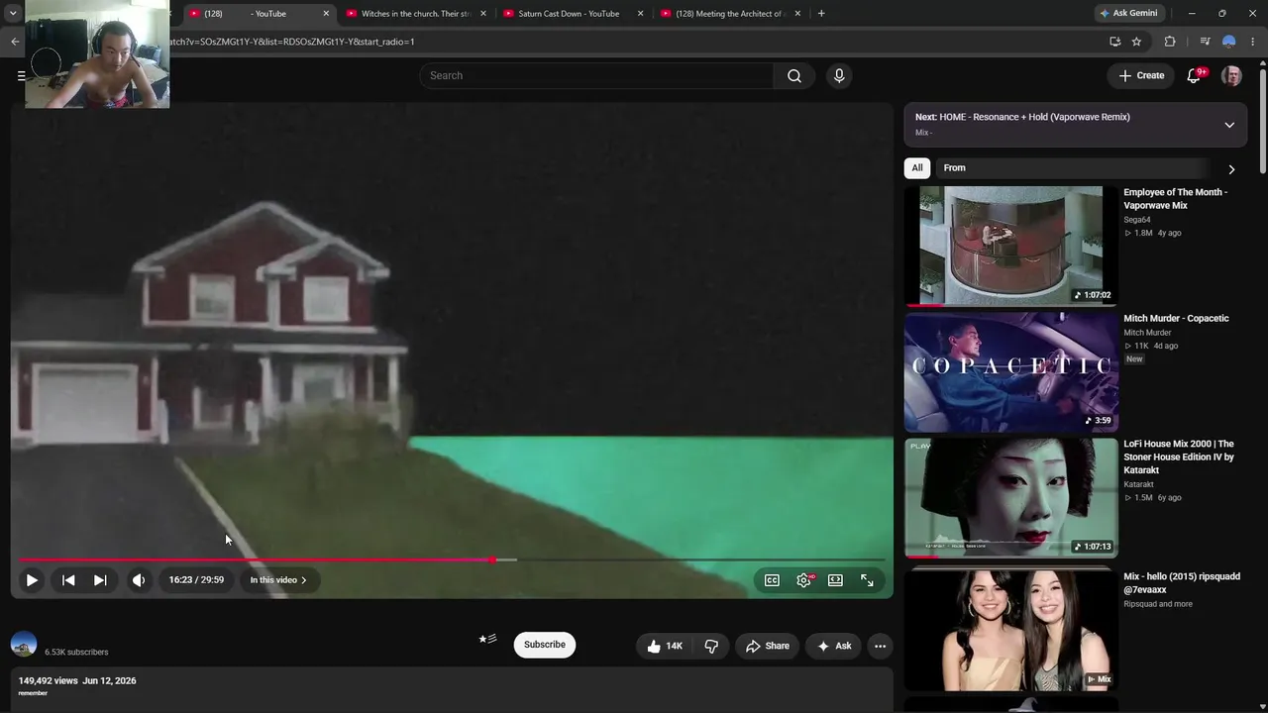The image size is (1268, 713).
Task: Open the Copacetic video thumbnail
Action: [1010, 372]
